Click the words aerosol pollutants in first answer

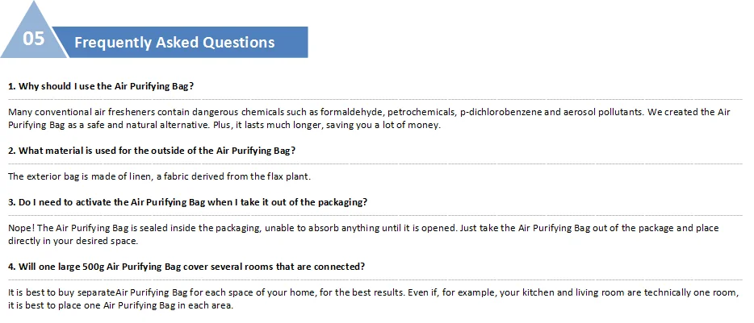coord(603,112)
